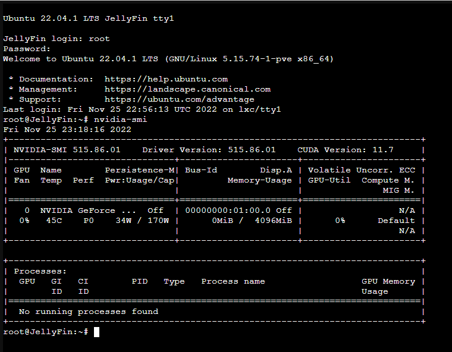Click the '4096MiB' total memory value
Screen dimensions: 452x352
pos(273,221)
